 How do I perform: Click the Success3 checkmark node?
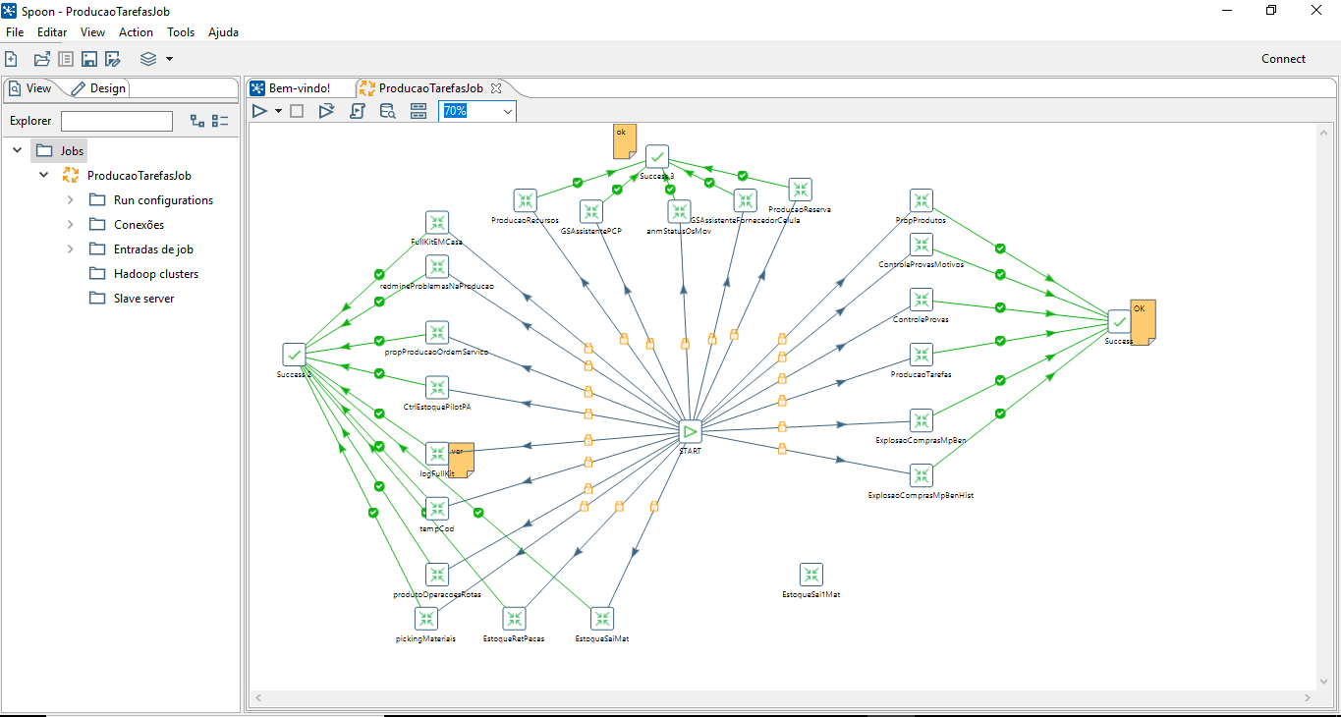tap(656, 155)
